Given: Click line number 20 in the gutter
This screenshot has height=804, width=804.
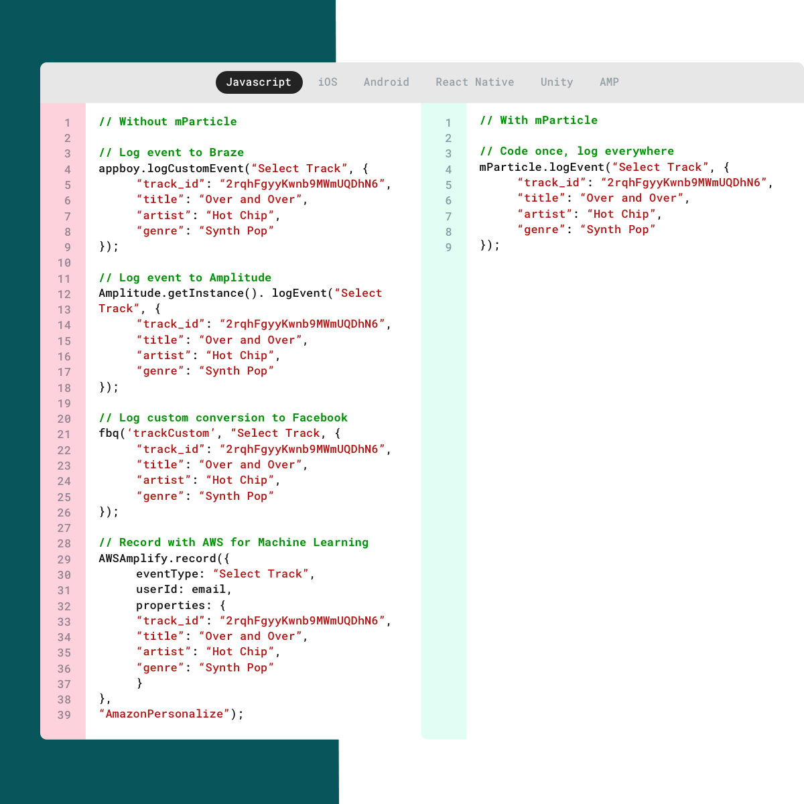Looking at the screenshot, I should 64,419.
